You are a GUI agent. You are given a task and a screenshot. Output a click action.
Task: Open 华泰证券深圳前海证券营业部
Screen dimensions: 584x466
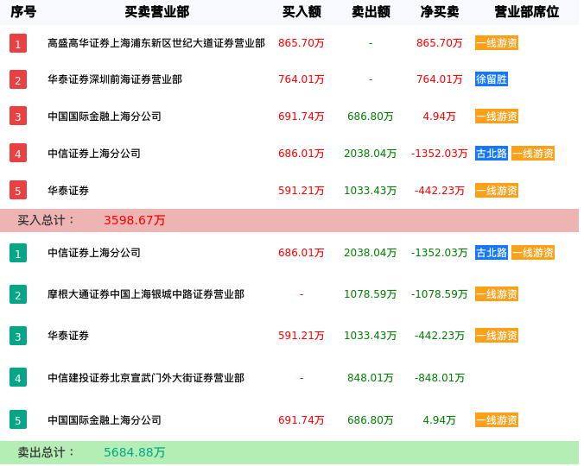tap(115, 79)
